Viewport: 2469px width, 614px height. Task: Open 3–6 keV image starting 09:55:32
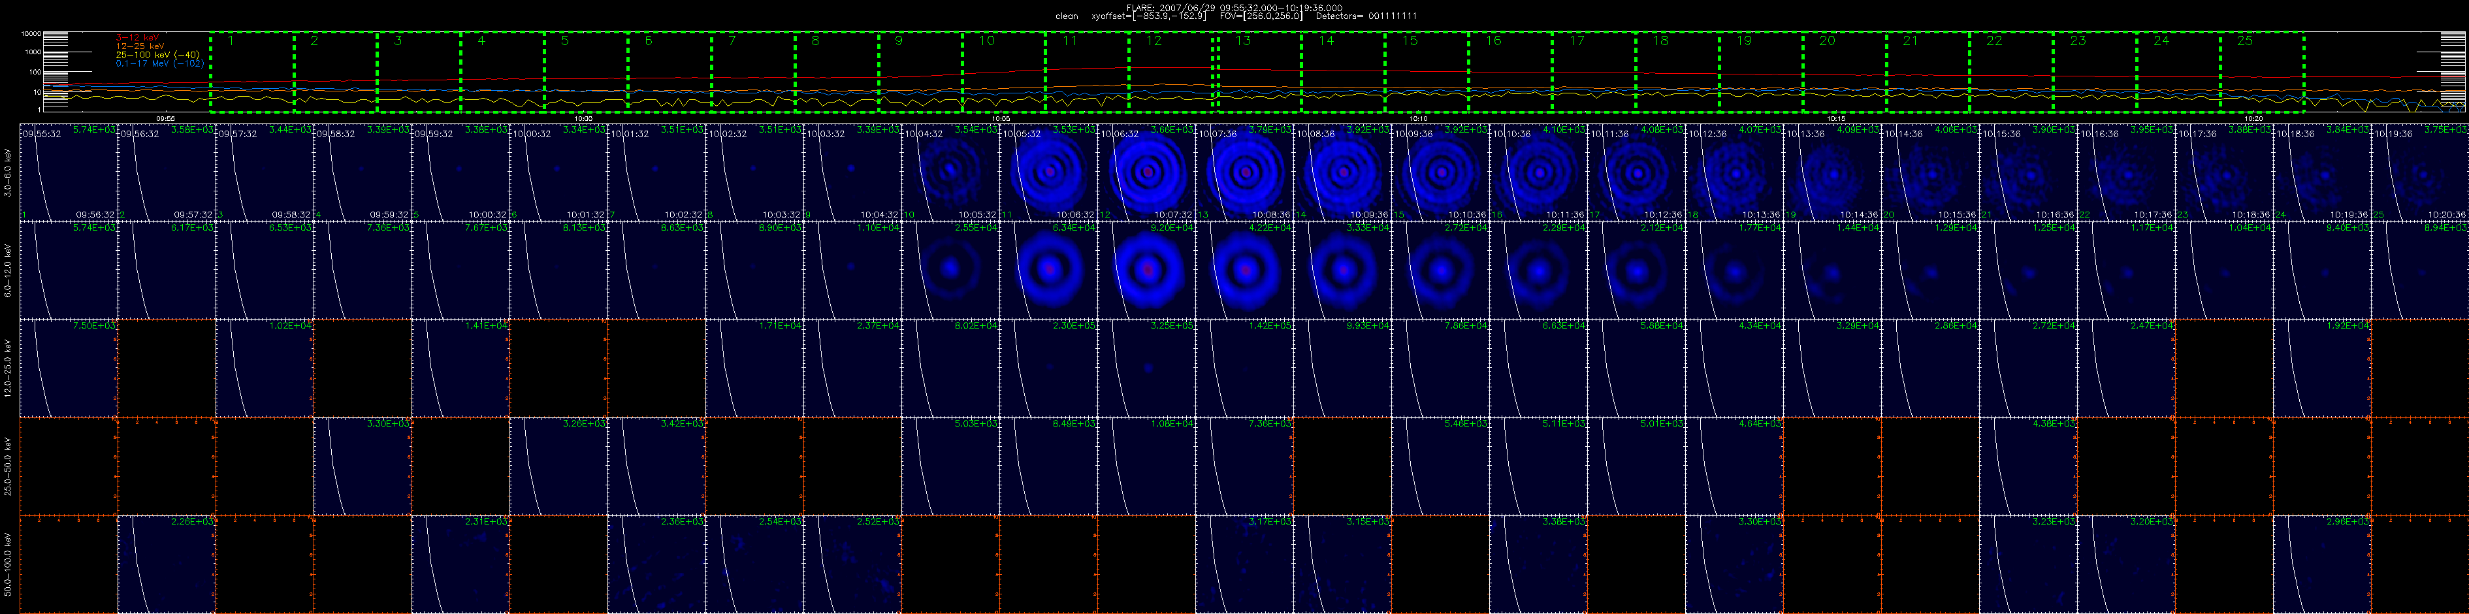pos(69,172)
